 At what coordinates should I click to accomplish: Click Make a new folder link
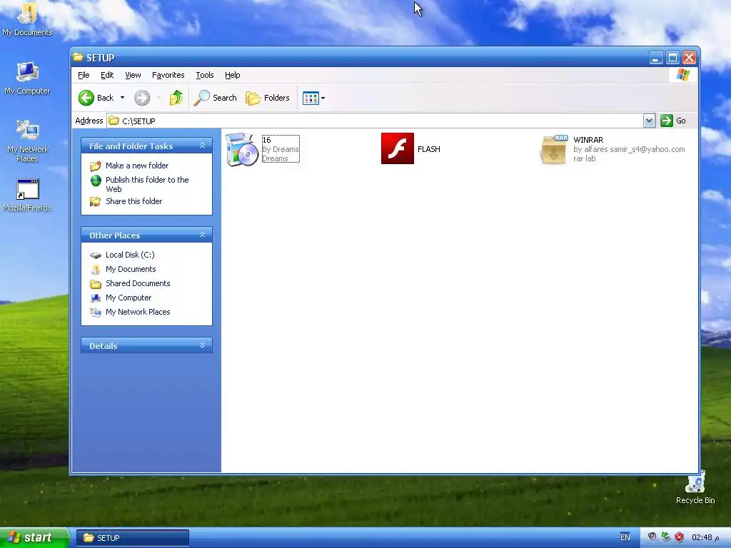[x=137, y=166]
